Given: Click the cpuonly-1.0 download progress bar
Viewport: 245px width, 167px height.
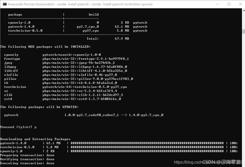Looking at the screenshot, I should 147,151.
